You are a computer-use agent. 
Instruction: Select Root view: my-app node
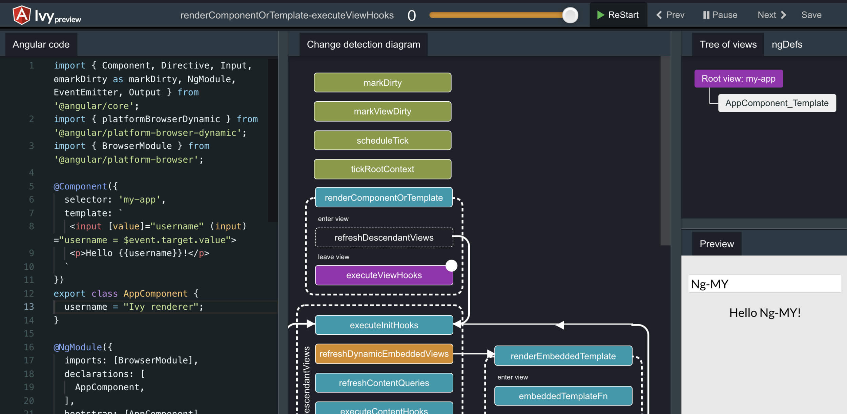tap(738, 79)
